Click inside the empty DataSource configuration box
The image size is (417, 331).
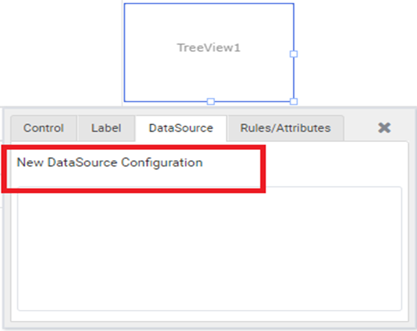[x=209, y=249]
